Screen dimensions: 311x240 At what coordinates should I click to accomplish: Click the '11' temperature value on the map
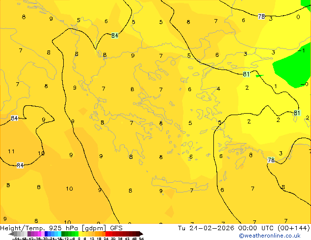[x=11, y=151]
